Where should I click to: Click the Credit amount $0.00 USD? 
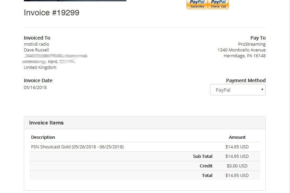[x=237, y=166]
